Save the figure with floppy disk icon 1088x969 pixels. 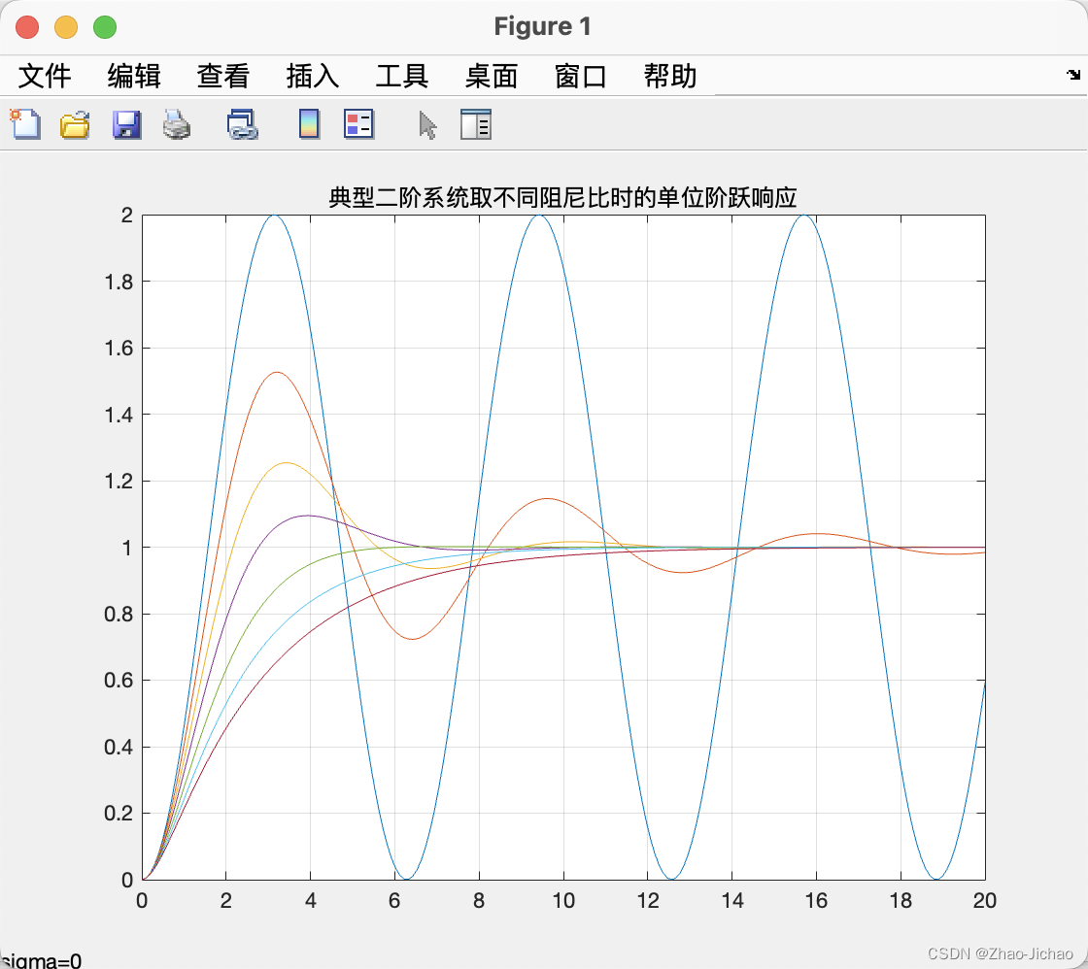coord(127,125)
